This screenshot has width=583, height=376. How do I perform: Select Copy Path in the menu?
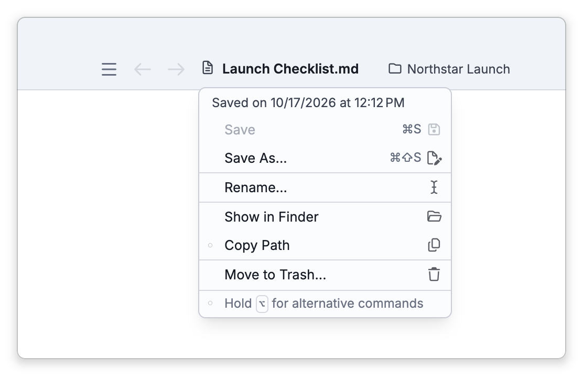point(325,245)
